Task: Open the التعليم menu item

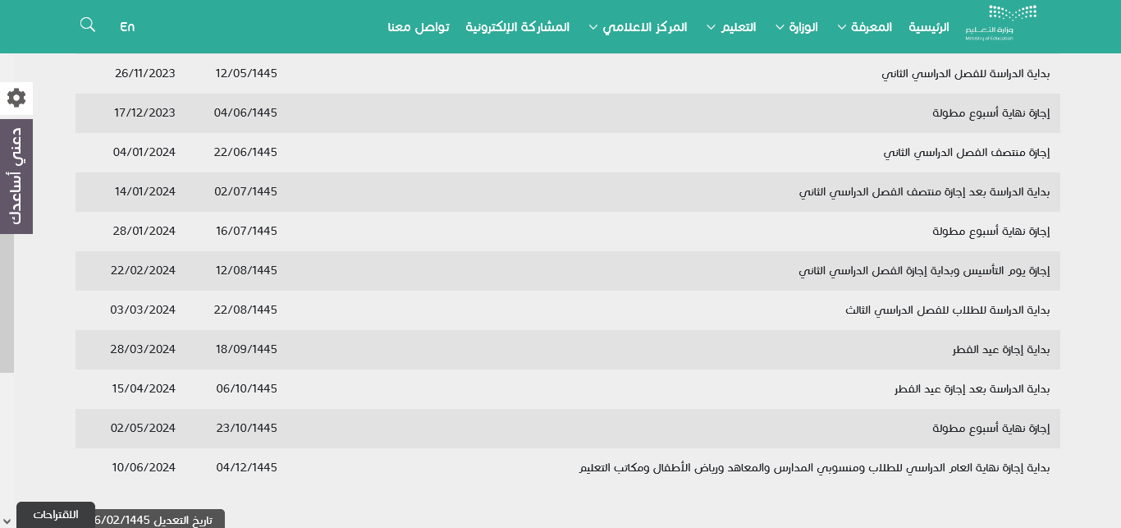Action: click(x=739, y=27)
